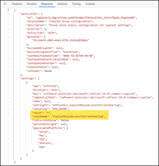The height and width of the screenshot is (166, 159).
Task: Click the hiveType value "User"
Action: click(54, 90)
